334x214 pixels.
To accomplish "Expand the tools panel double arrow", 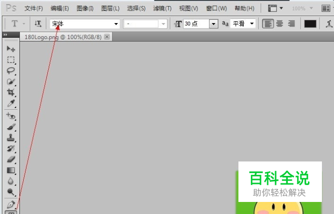I will (x=5, y=34).
